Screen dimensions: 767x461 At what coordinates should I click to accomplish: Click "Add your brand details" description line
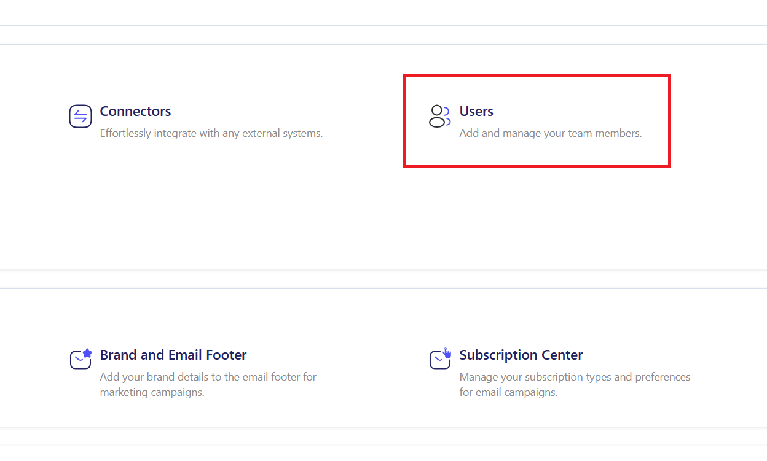[208, 377]
